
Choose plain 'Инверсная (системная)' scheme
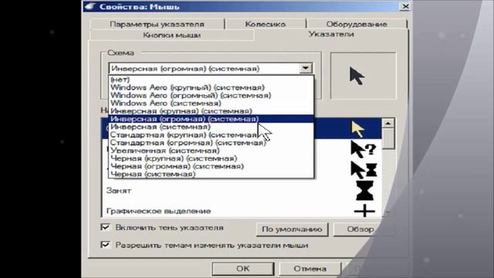[x=211, y=127]
